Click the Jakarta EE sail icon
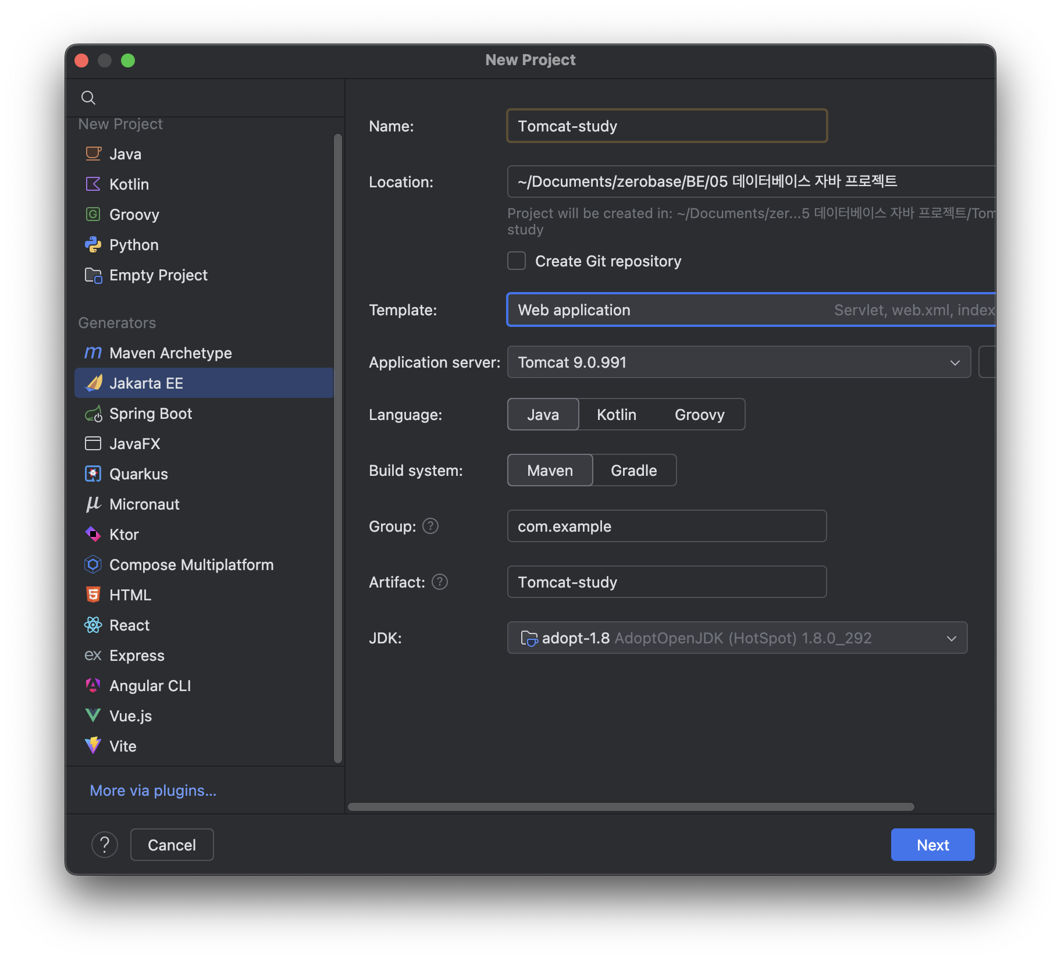This screenshot has height=961, width=1061. (x=93, y=383)
